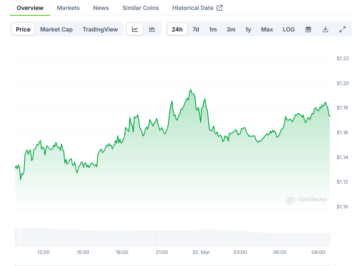
Task: Choose the 3m time range
Action: click(231, 29)
